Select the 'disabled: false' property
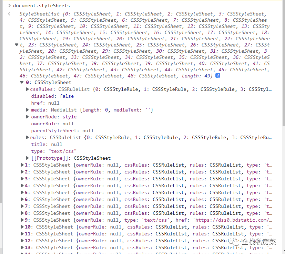Image resolution: width=285 pixels, height=254 pixels. point(52,96)
